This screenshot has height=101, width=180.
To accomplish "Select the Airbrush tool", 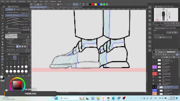I will [2, 39].
